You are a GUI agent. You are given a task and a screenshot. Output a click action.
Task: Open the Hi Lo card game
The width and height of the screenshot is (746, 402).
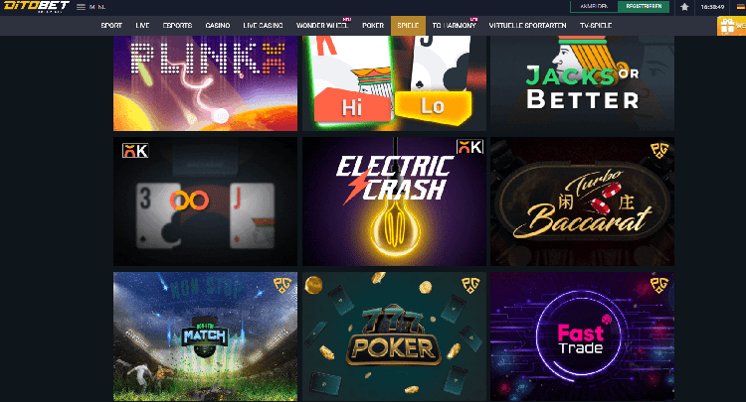(x=394, y=83)
